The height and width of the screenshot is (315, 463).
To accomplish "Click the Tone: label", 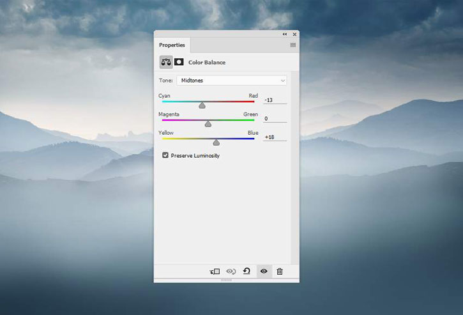I will click(165, 81).
